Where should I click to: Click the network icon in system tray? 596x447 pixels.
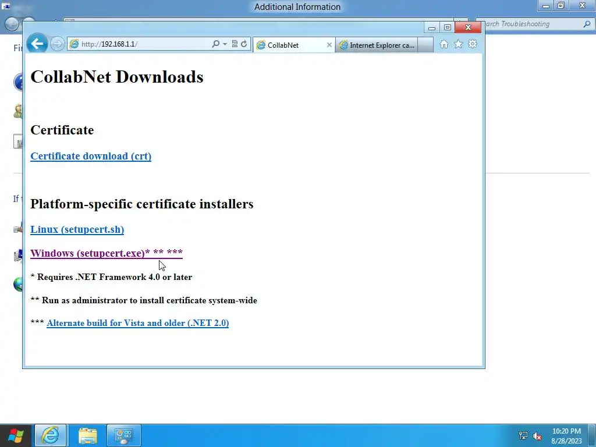pos(523,435)
